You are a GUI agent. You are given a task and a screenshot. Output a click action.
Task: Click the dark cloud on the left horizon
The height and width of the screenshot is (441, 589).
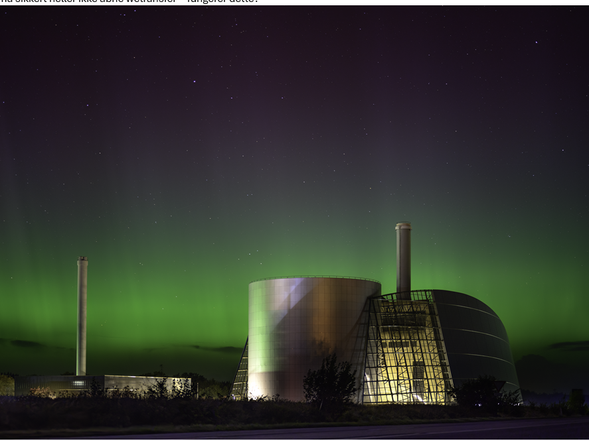pos(27,344)
